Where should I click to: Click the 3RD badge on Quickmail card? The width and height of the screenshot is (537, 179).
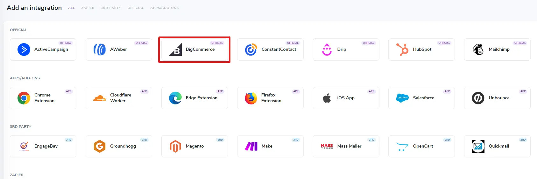tap(523, 140)
